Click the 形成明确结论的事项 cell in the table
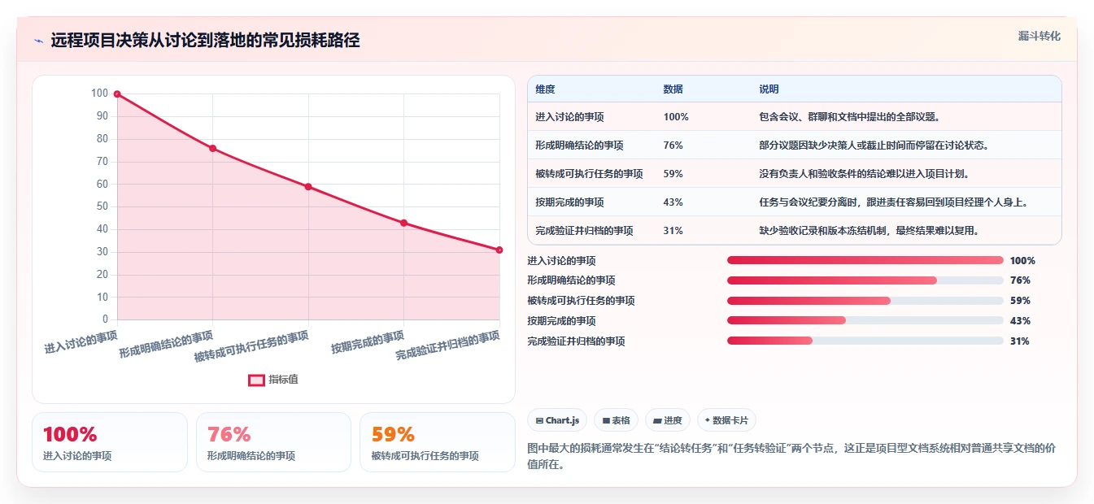 click(x=579, y=146)
